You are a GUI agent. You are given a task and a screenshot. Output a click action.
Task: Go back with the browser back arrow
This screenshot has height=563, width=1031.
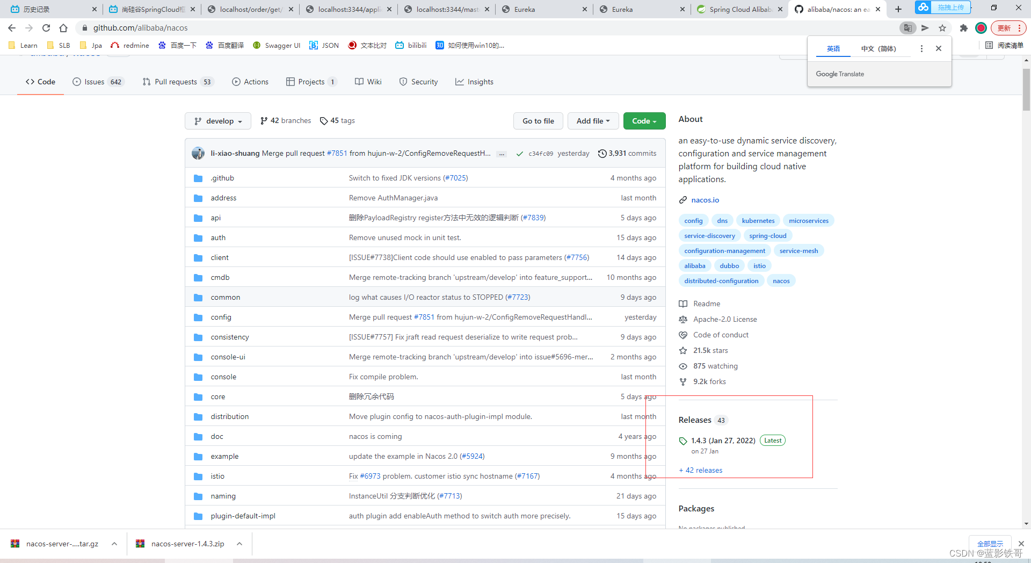click(x=12, y=28)
